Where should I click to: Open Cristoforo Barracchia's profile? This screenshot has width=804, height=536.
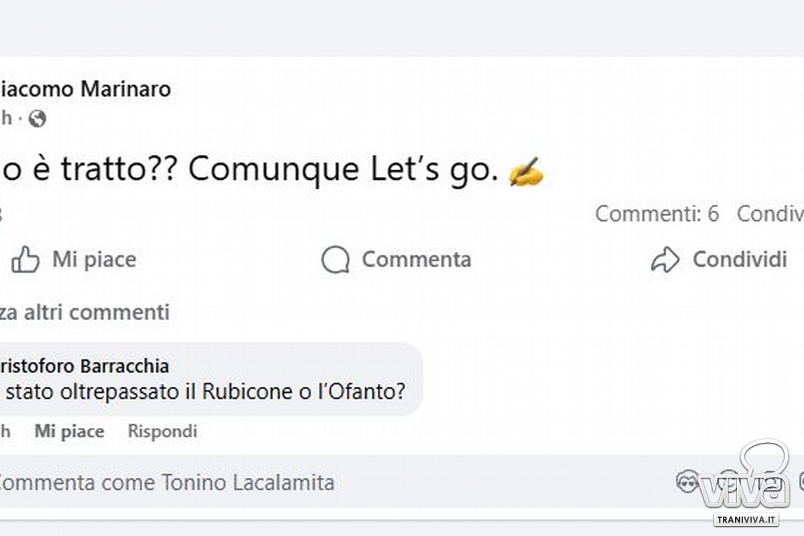(x=84, y=366)
